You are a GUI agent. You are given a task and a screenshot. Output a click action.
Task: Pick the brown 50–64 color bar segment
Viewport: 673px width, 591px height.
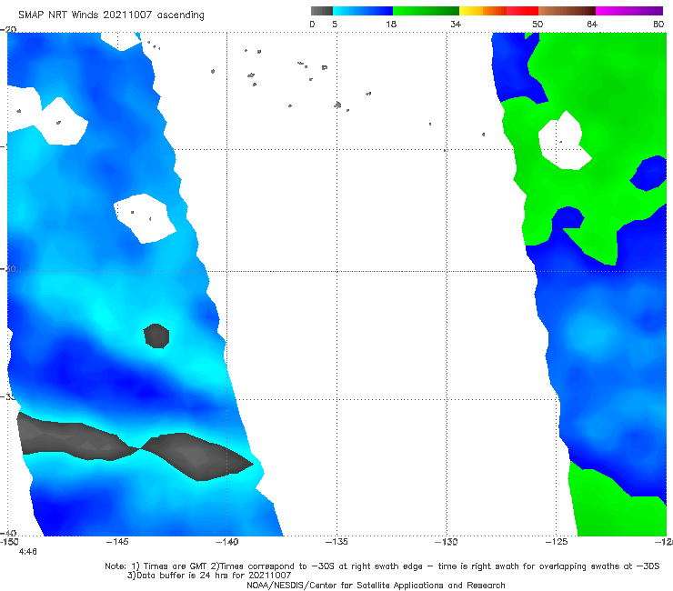[567, 11]
